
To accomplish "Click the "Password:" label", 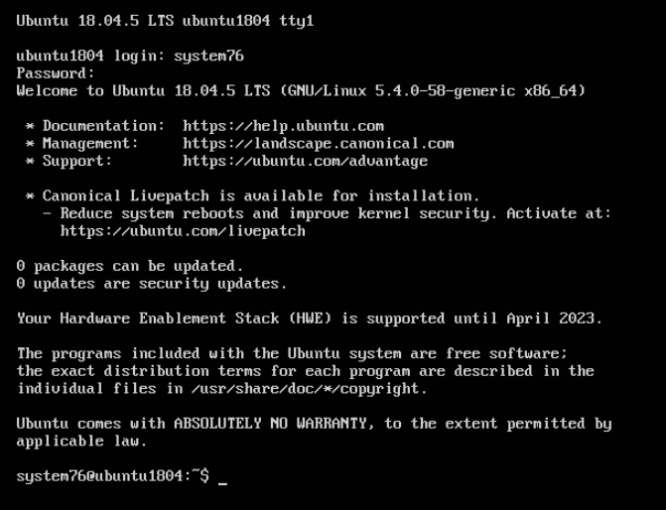I will point(56,72).
